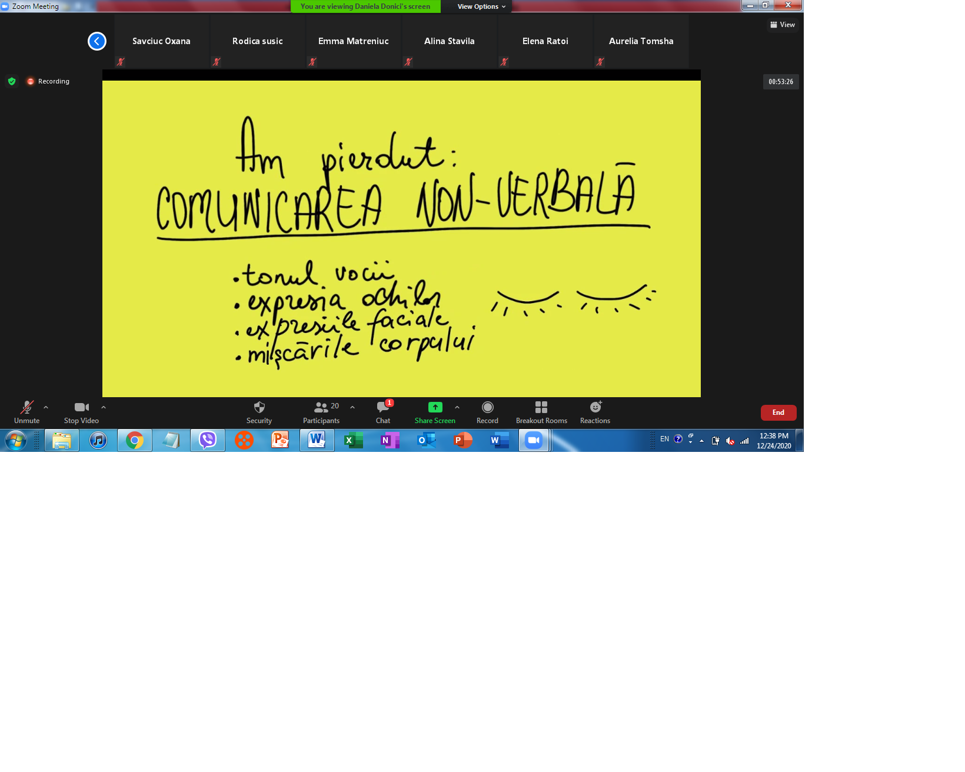Open the Chat panel
This screenshot has height=772, width=965.
pos(383,412)
